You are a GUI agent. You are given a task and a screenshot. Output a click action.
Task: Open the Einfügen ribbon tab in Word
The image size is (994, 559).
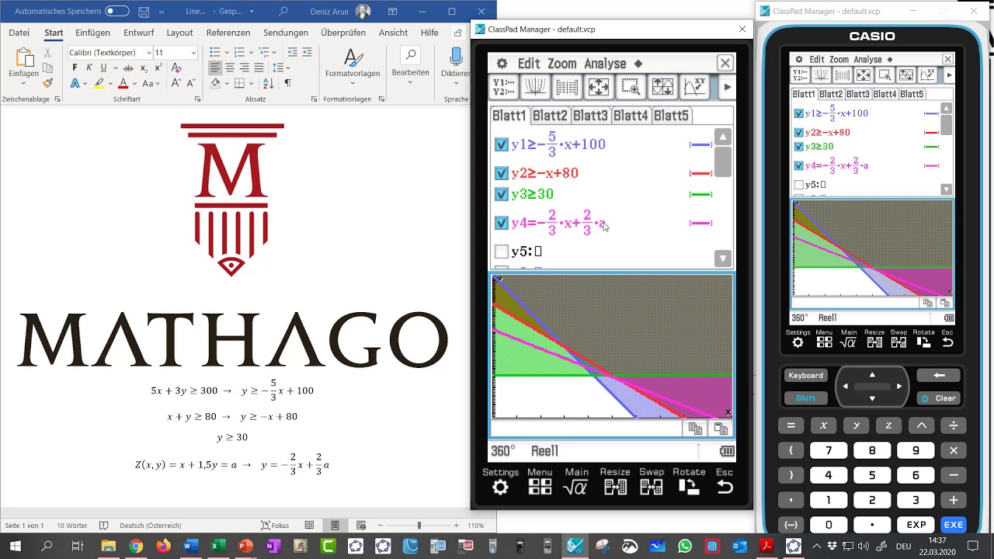(x=92, y=33)
